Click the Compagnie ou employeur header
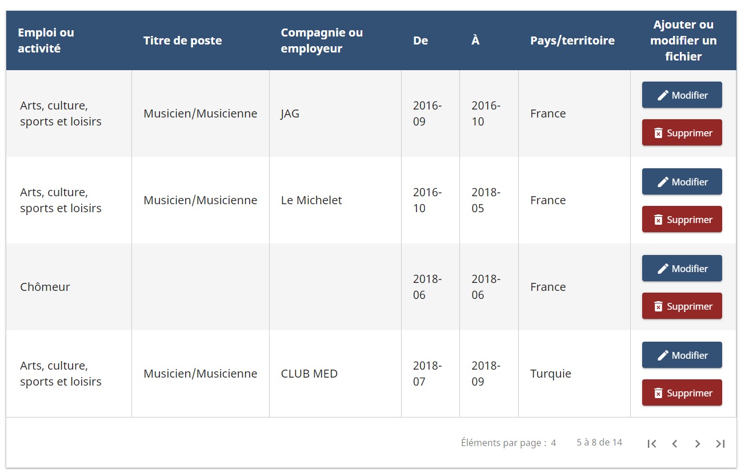 [x=322, y=40]
